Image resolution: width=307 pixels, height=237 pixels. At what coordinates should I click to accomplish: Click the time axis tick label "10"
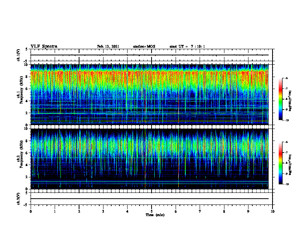coord(273,211)
